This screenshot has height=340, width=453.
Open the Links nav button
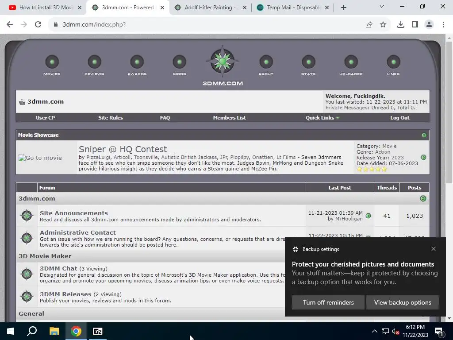tap(393, 65)
